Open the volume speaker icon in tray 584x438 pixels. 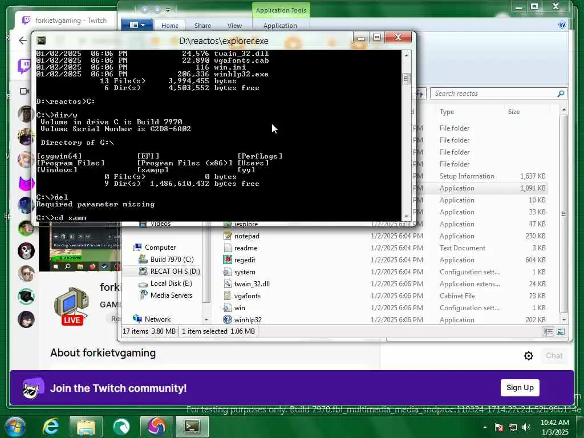click(526, 427)
